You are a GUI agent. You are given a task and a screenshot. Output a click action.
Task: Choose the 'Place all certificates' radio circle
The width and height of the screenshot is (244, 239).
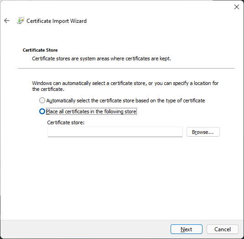pyautogui.click(x=42, y=112)
